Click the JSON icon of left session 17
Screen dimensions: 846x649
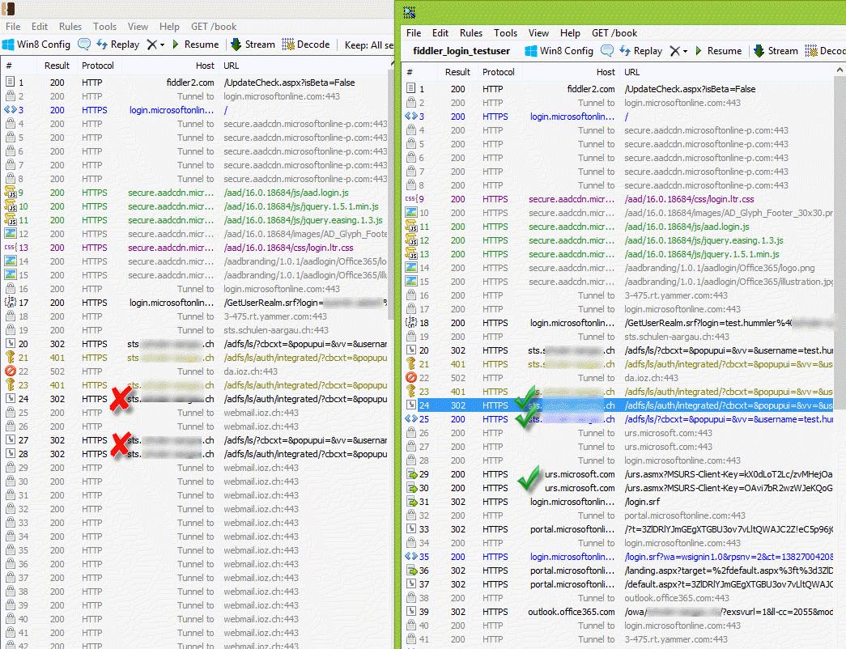[x=11, y=302]
